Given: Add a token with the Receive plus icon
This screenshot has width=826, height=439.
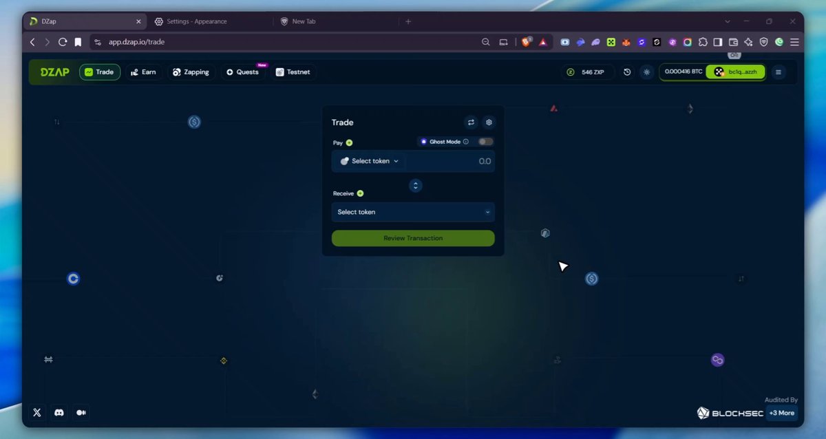Looking at the screenshot, I should coord(360,193).
